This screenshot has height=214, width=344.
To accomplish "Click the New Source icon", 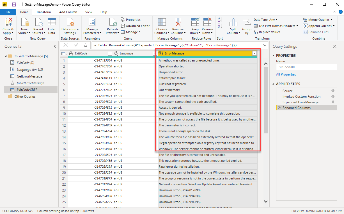I will click(x=24, y=22).
